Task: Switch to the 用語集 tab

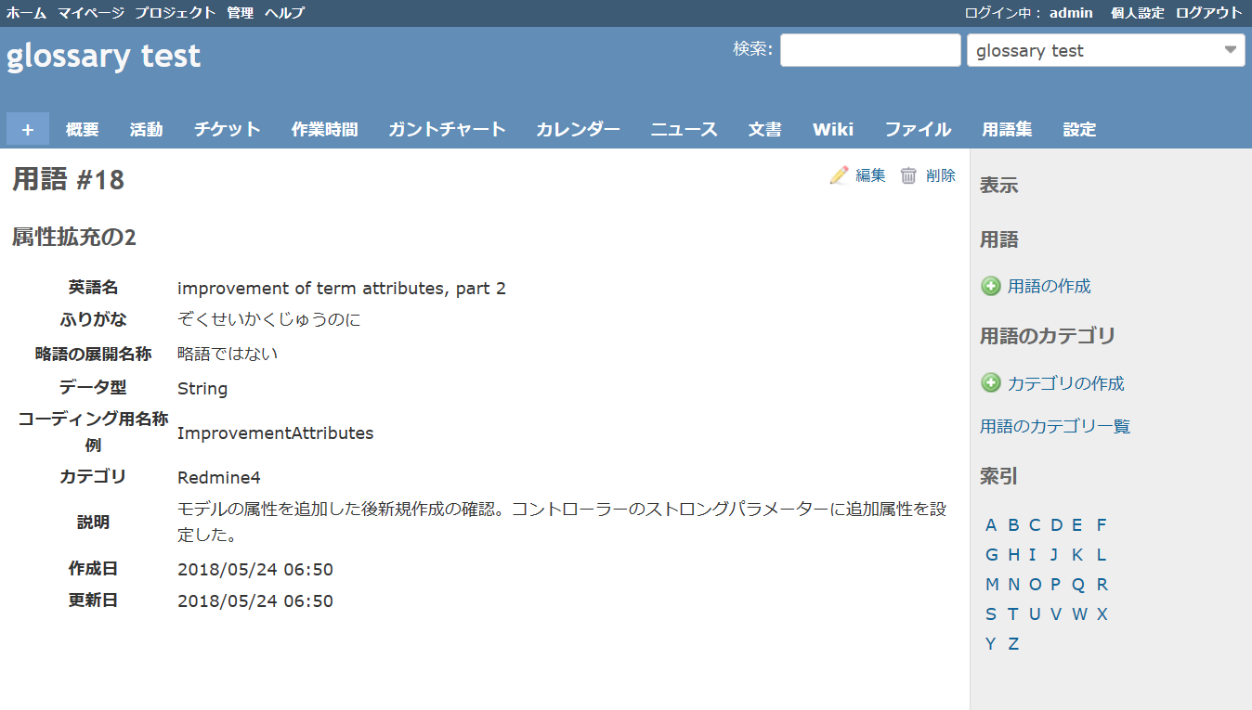Action: click(1007, 129)
